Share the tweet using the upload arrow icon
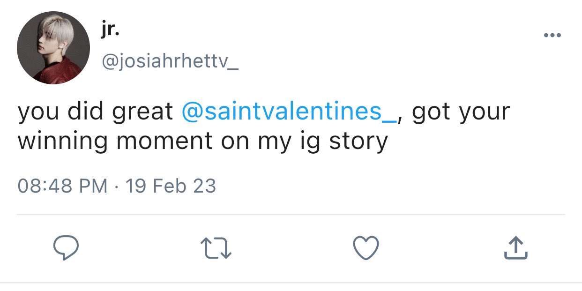The image size is (582, 291). click(x=516, y=248)
